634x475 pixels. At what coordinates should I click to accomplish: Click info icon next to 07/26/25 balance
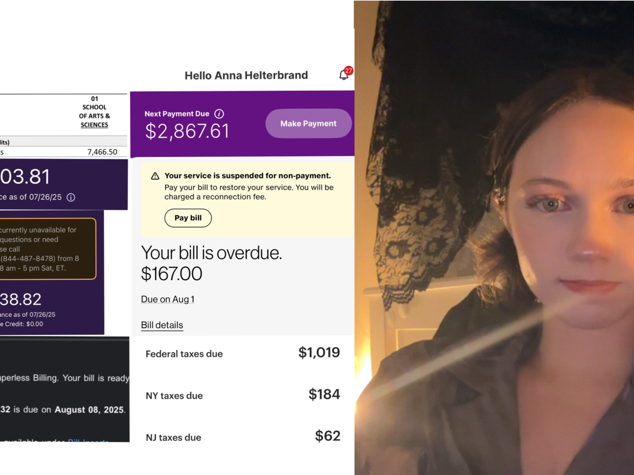coord(71,197)
